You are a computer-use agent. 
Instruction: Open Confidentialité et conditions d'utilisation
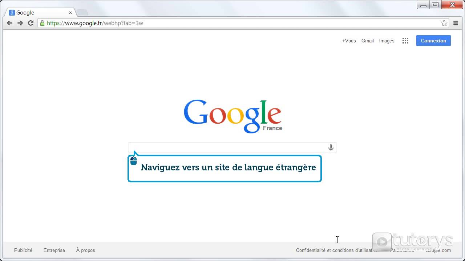pyautogui.click(x=337, y=250)
